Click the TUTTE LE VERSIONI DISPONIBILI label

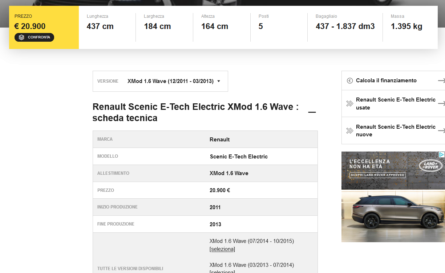click(x=130, y=269)
